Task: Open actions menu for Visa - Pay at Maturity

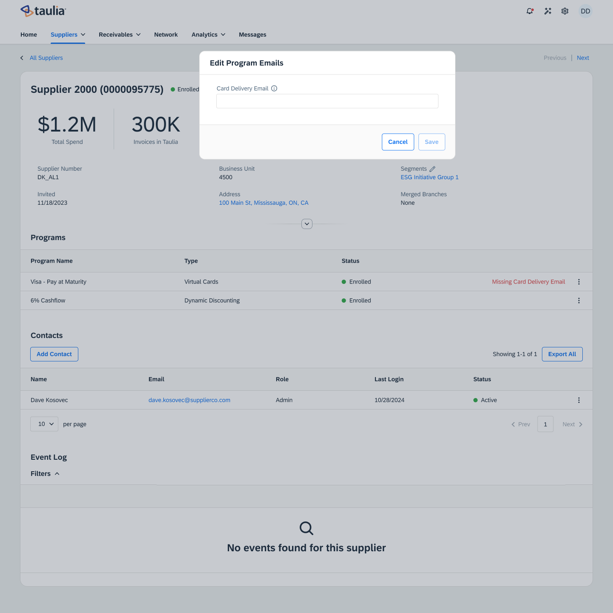Action: [579, 282]
